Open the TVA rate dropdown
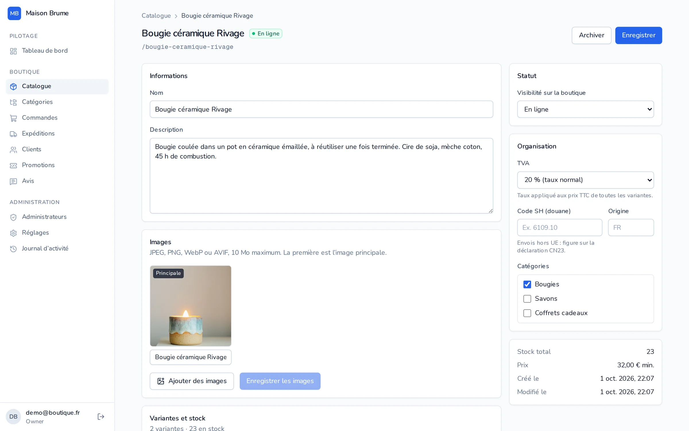The height and width of the screenshot is (431, 689). 585,180
